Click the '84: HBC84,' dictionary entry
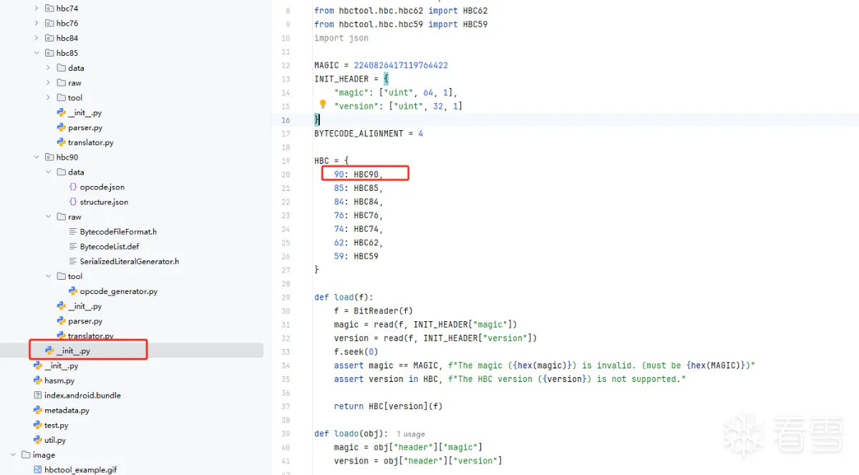Viewport: 859px width, 475px height. (359, 202)
